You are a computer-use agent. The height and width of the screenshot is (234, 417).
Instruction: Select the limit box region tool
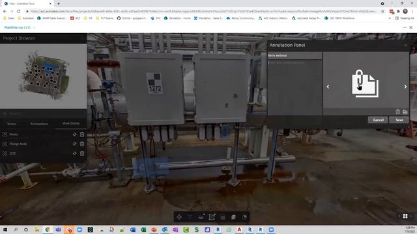212,217
